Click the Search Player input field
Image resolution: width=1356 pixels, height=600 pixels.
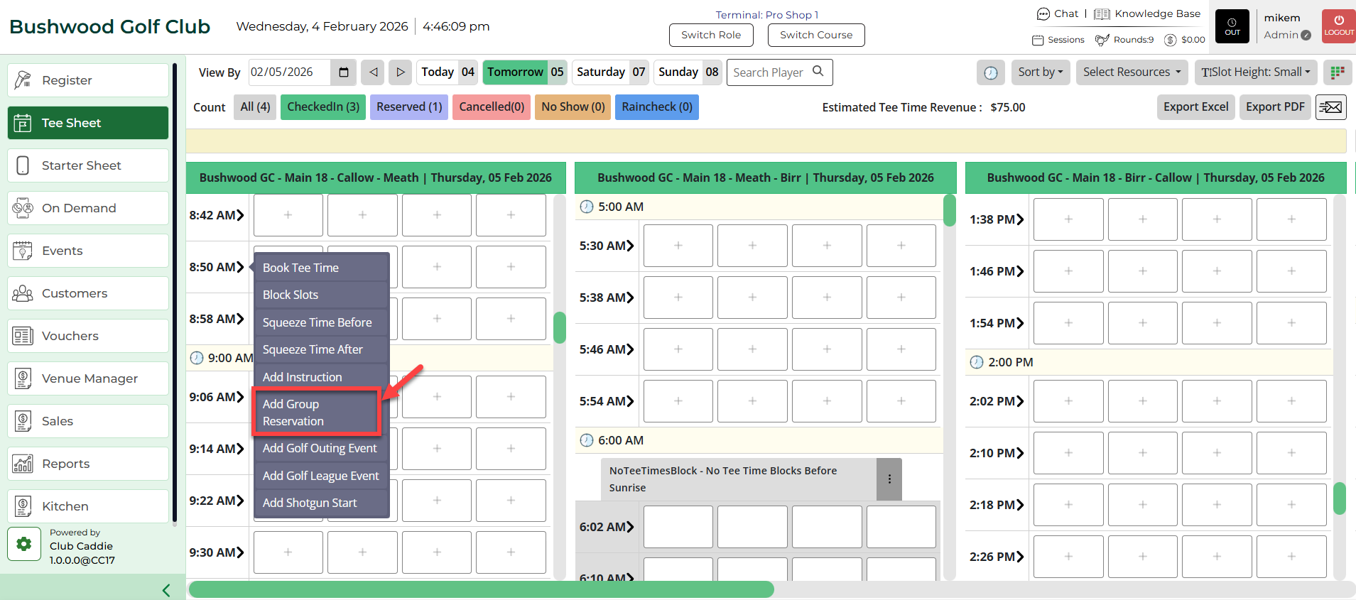tap(771, 72)
